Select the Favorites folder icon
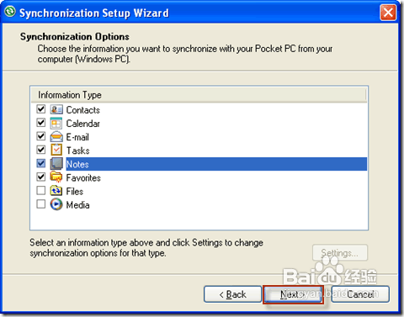This screenshot has height=317, width=404. tap(56, 177)
